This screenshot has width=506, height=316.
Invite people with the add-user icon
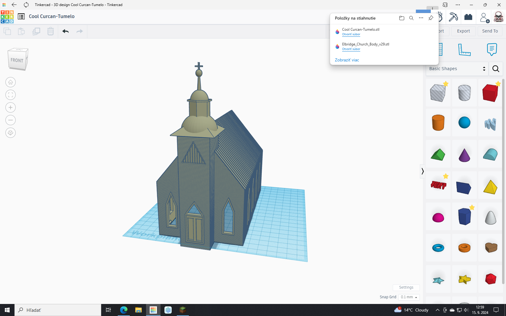(485, 17)
